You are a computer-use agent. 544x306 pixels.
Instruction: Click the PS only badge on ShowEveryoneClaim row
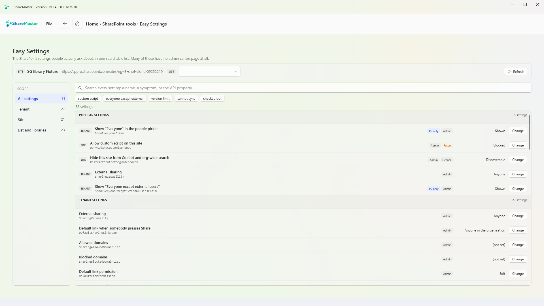point(433,131)
